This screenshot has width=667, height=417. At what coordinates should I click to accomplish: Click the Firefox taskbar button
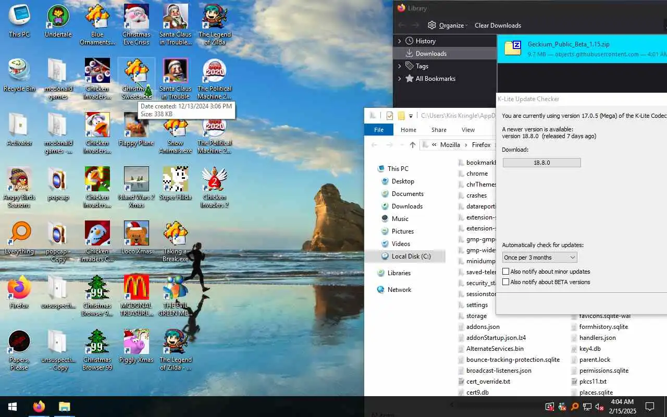(x=39, y=407)
